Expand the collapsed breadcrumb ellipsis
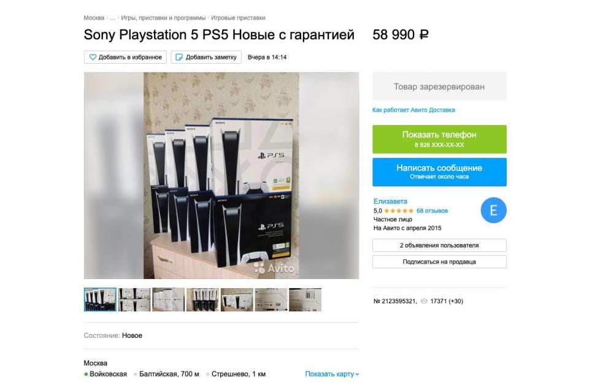Screen dimensions: 595x385 pos(113,18)
